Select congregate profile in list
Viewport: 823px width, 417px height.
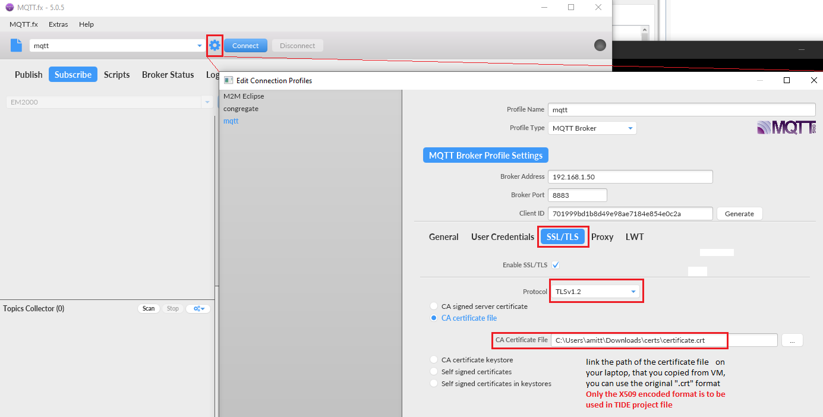(241, 109)
